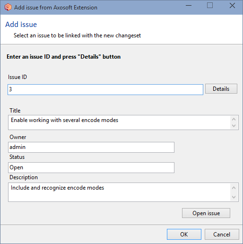
Task: Close the Add issue dialog
Action: coord(232,6)
